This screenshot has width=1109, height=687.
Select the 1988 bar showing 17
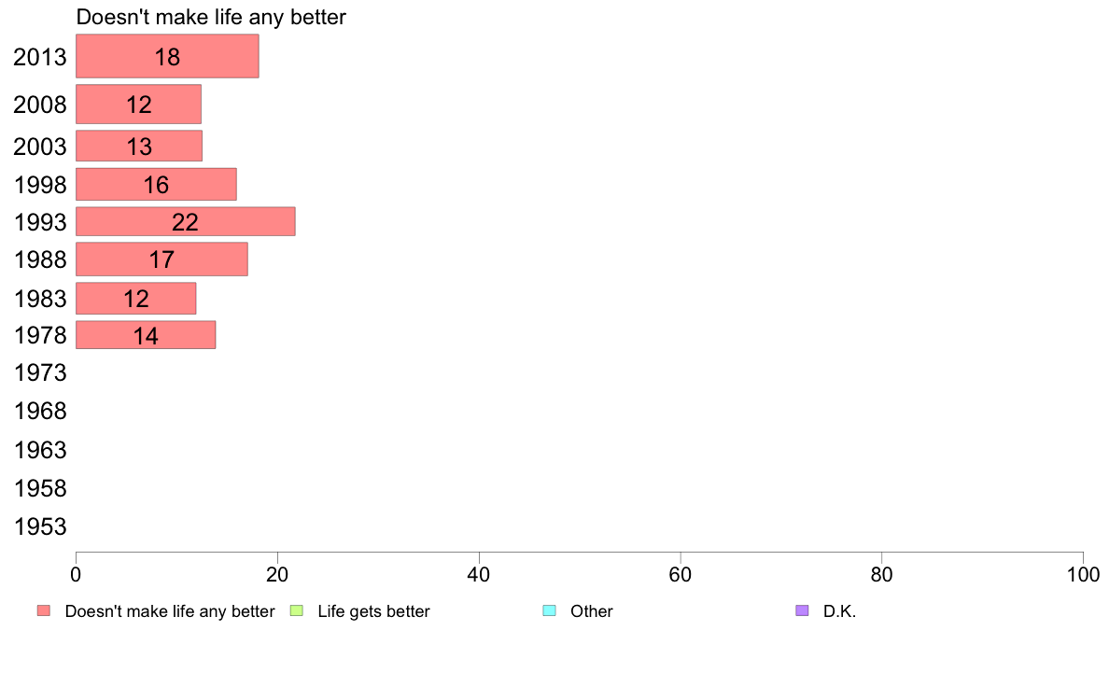pos(162,259)
